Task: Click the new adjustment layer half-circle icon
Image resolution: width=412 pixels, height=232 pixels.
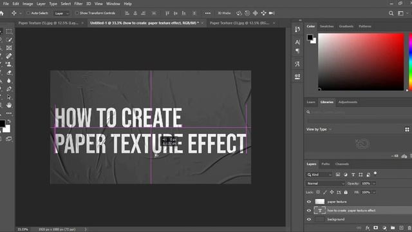Action: [384, 227]
